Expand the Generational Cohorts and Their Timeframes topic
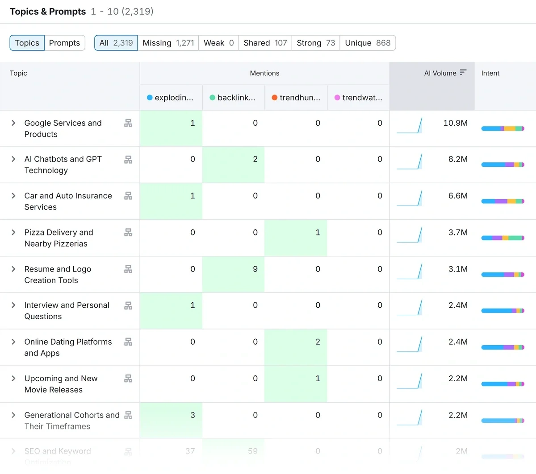The height and width of the screenshot is (474, 536). pos(13,415)
